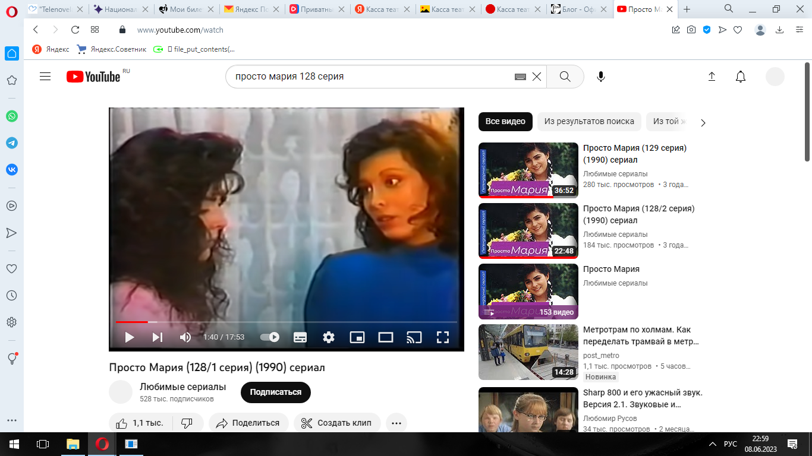
Task: Switch the input language РУС
Action: point(731,444)
